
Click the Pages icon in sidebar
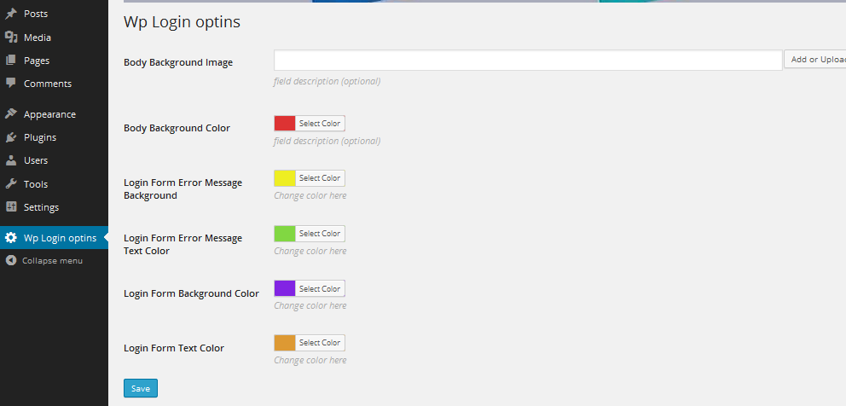pyautogui.click(x=11, y=61)
